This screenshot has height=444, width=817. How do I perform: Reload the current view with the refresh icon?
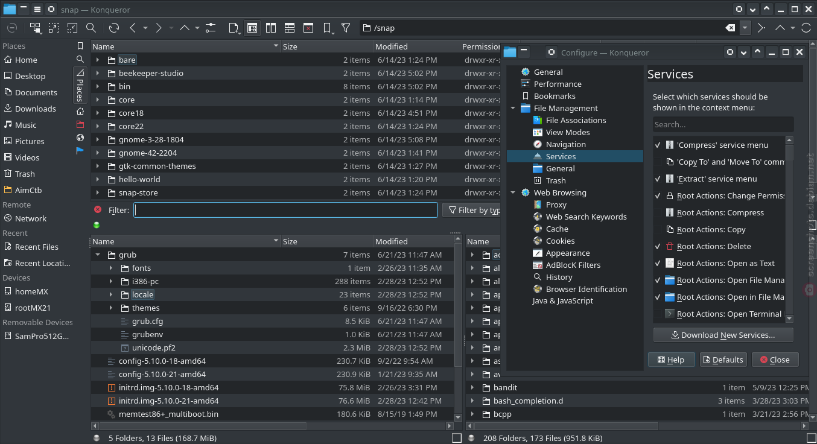click(x=114, y=28)
